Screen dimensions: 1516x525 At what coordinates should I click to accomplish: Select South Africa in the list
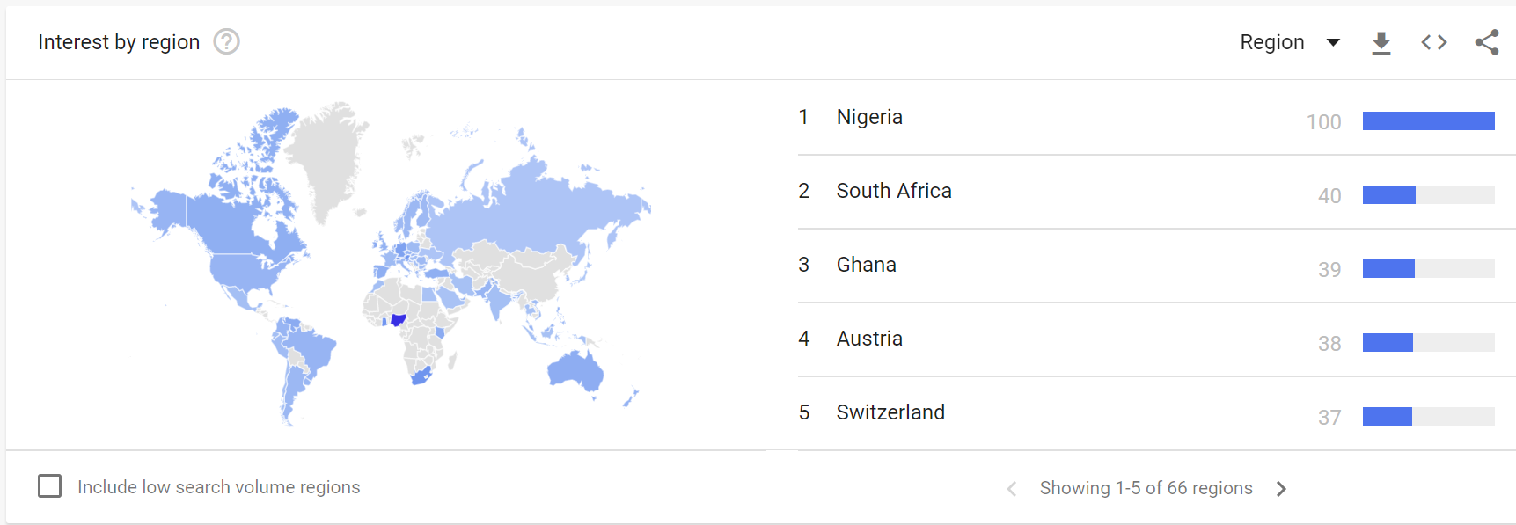click(894, 191)
